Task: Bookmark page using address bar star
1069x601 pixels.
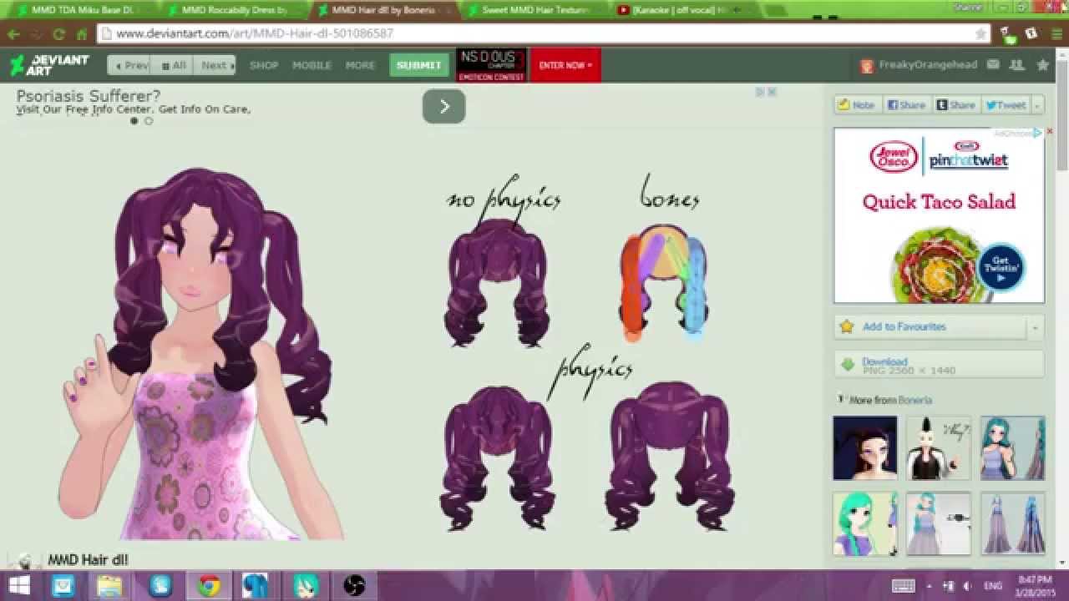Action: pyautogui.click(x=980, y=34)
